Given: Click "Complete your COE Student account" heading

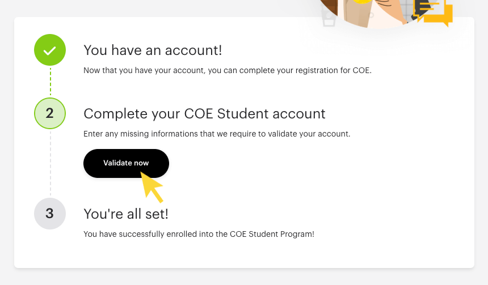Looking at the screenshot, I should (x=204, y=113).
